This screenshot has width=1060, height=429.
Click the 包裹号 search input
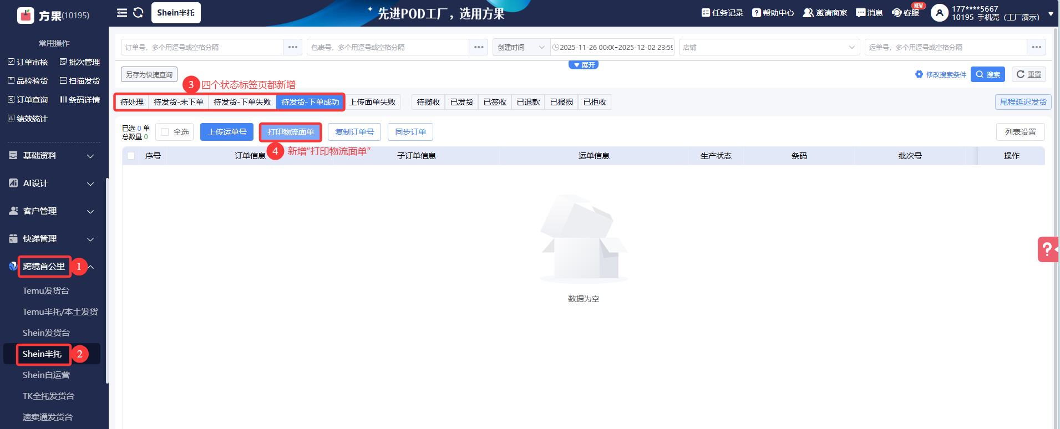388,47
